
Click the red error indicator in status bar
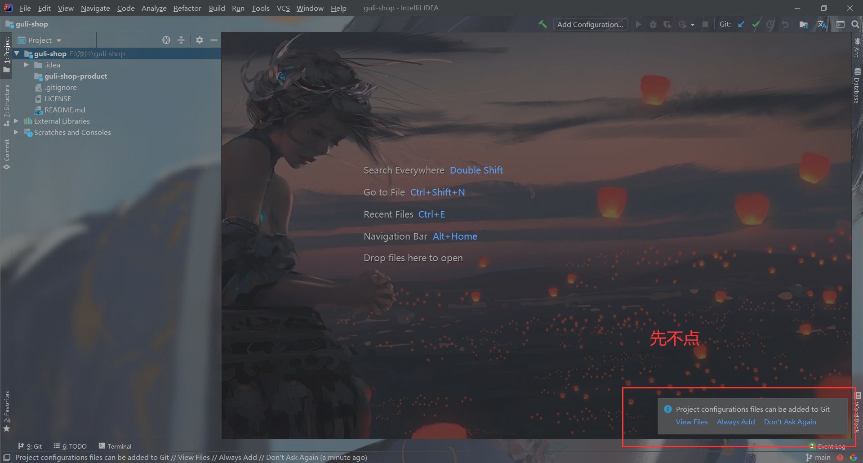pyautogui.click(x=840, y=457)
